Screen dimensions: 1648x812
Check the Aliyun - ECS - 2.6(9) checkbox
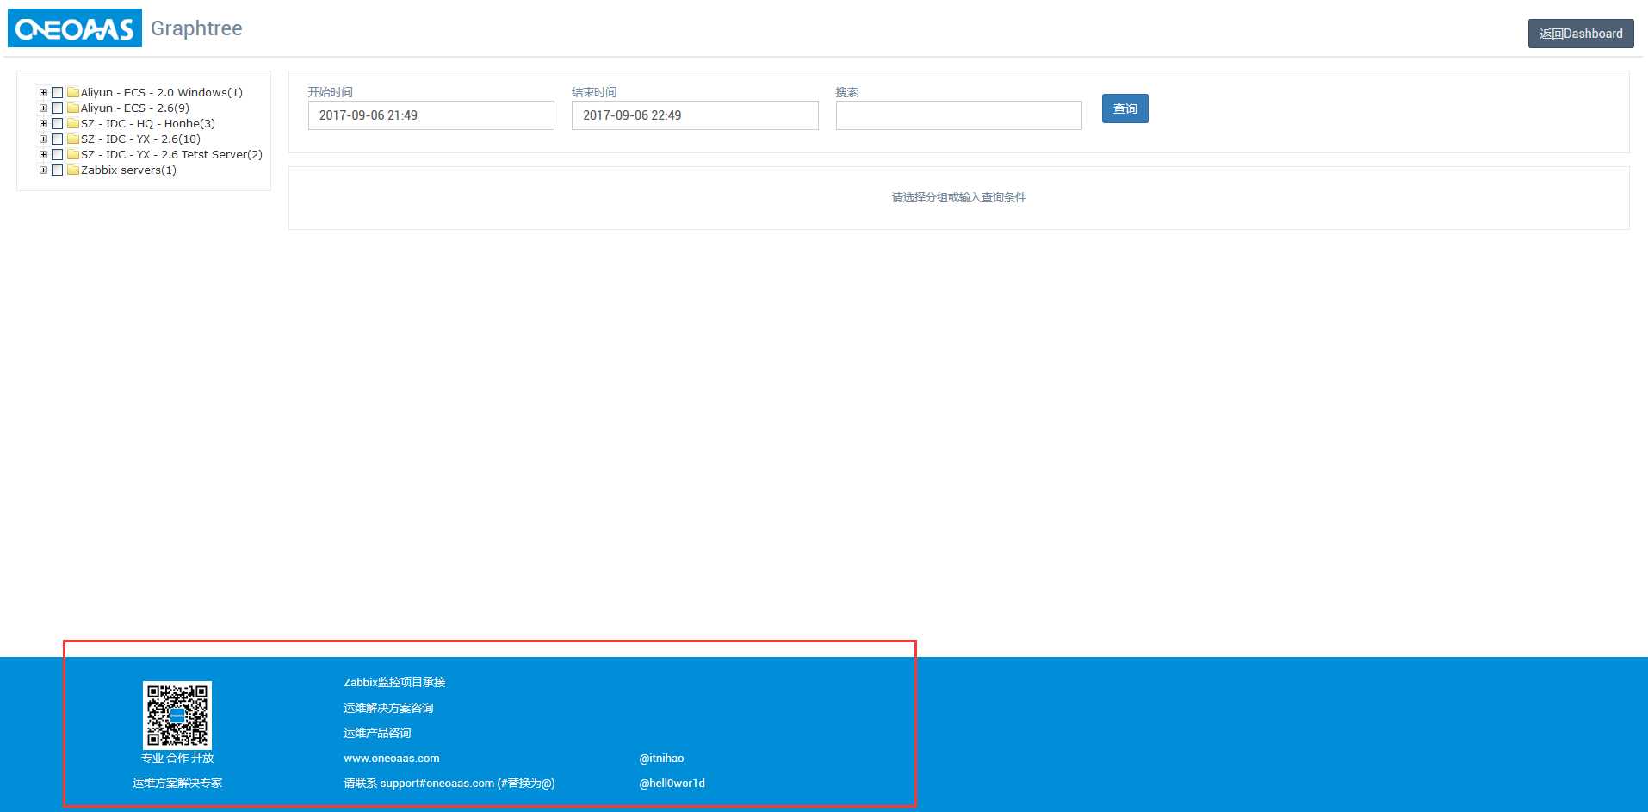58,108
